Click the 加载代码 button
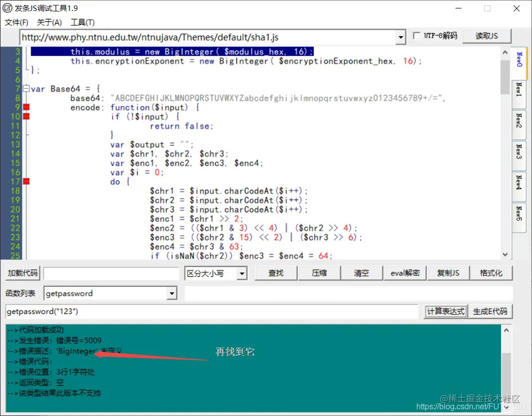Viewport: 532px width, 416px height. tap(23, 273)
